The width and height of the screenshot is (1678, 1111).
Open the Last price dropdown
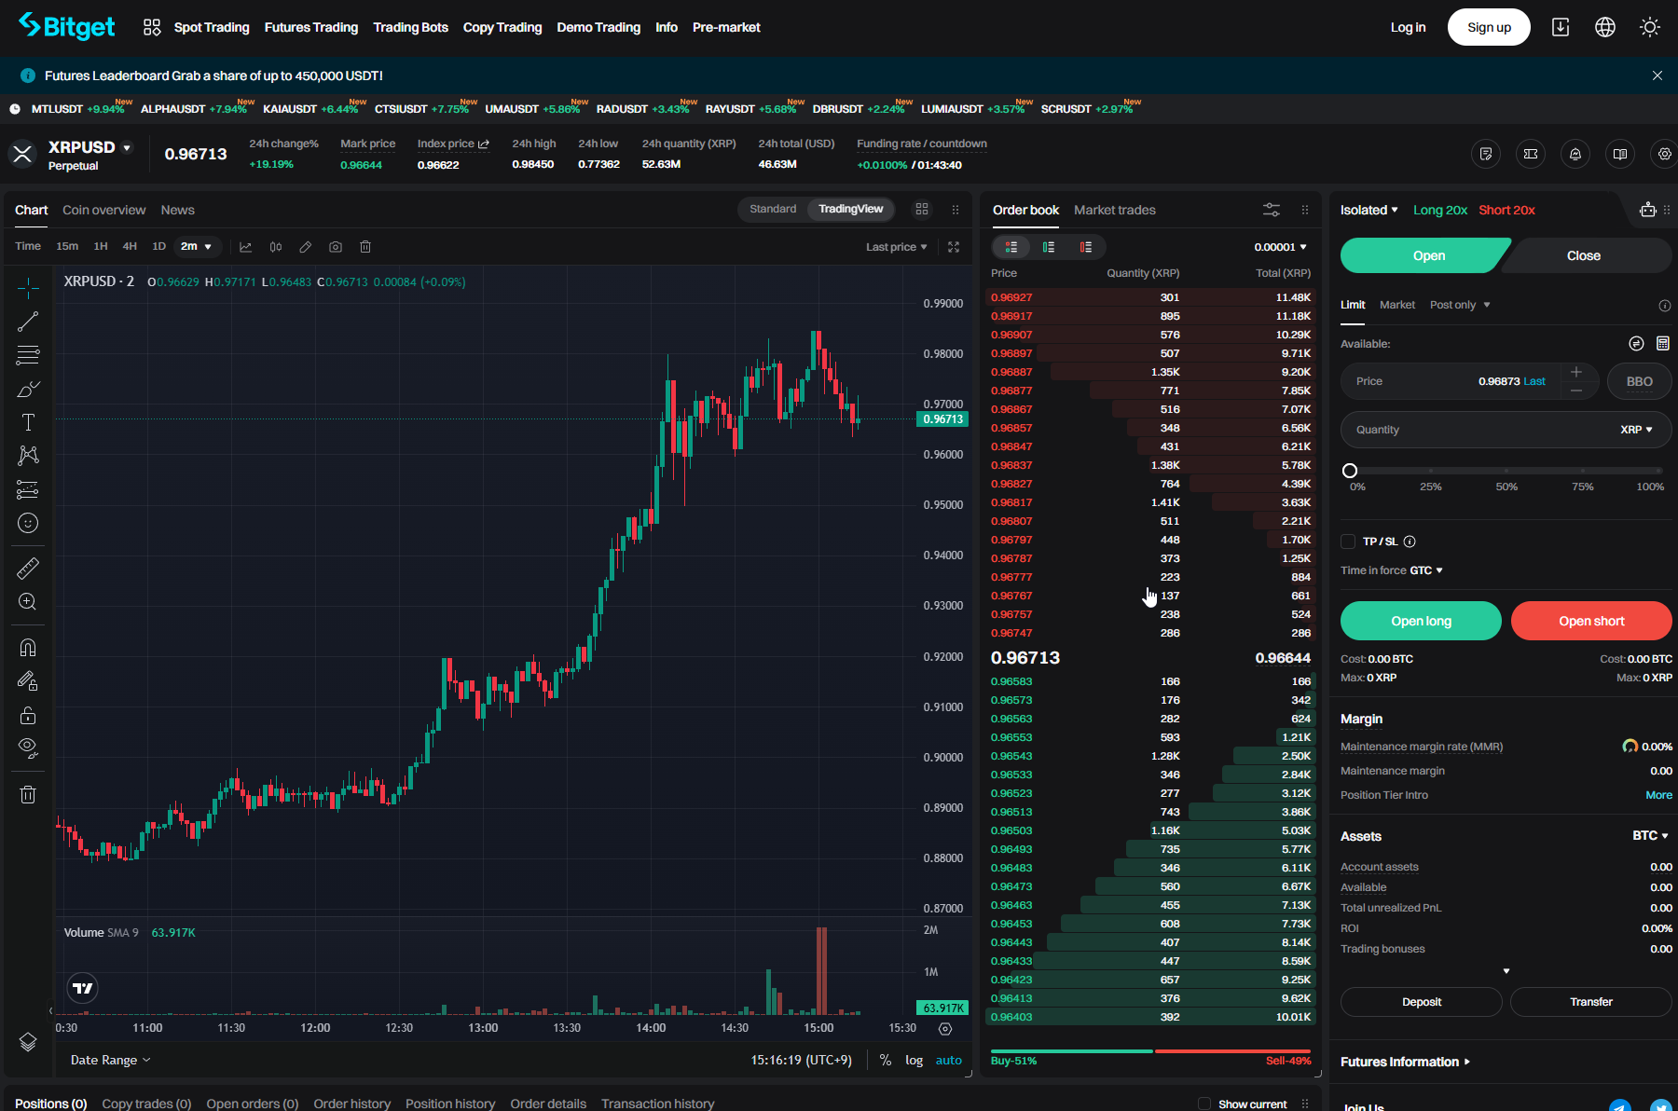click(896, 247)
